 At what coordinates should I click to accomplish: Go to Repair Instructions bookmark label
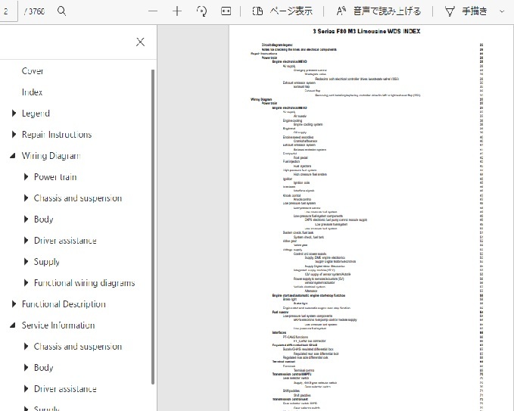coord(57,135)
